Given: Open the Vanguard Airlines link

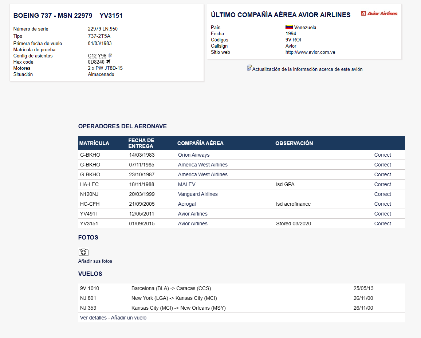Looking at the screenshot, I should coord(198,194).
